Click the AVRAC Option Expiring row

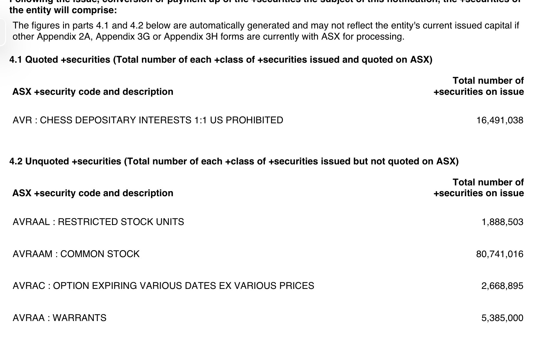[x=163, y=286]
